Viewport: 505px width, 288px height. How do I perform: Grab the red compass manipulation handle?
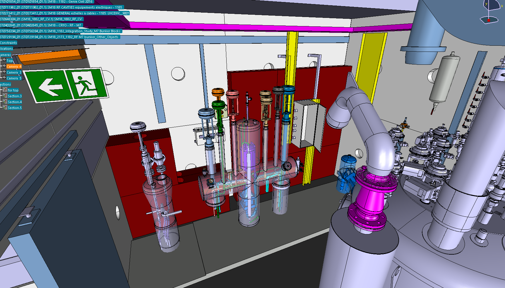(x=488, y=20)
